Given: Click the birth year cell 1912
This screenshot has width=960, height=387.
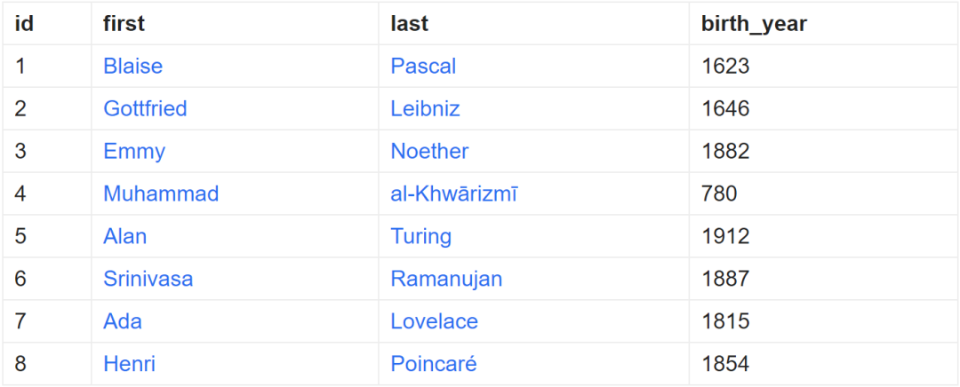Looking at the screenshot, I should point(725,237).
